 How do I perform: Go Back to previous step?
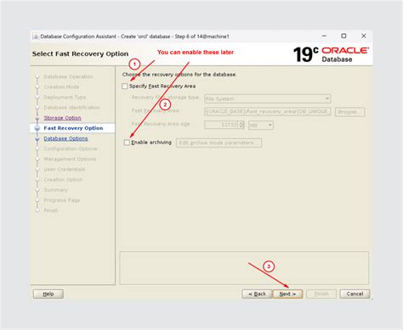pyautogui.click(x=257, y=294)
